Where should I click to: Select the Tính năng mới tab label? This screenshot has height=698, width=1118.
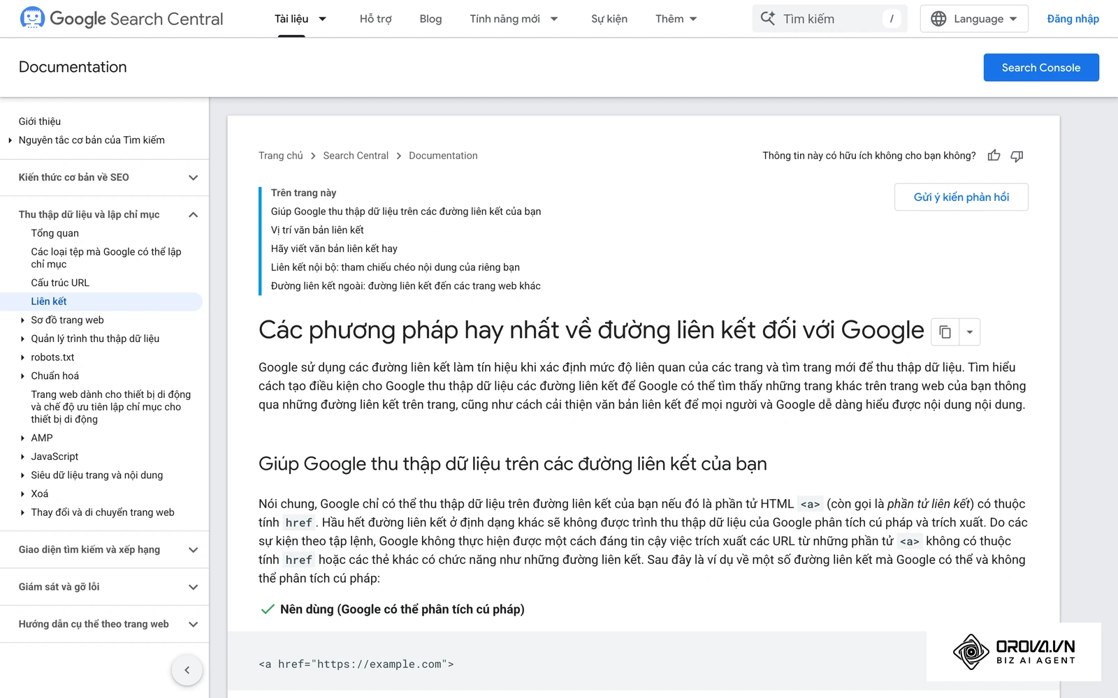[x=504, y=19]
